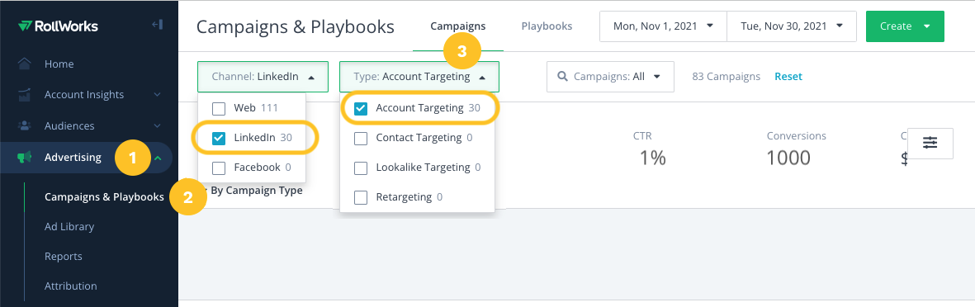Click the By Campaign Type label
The width and height of the screenshot is (975, 307).
pyautogui.click(x=256, y=190)
